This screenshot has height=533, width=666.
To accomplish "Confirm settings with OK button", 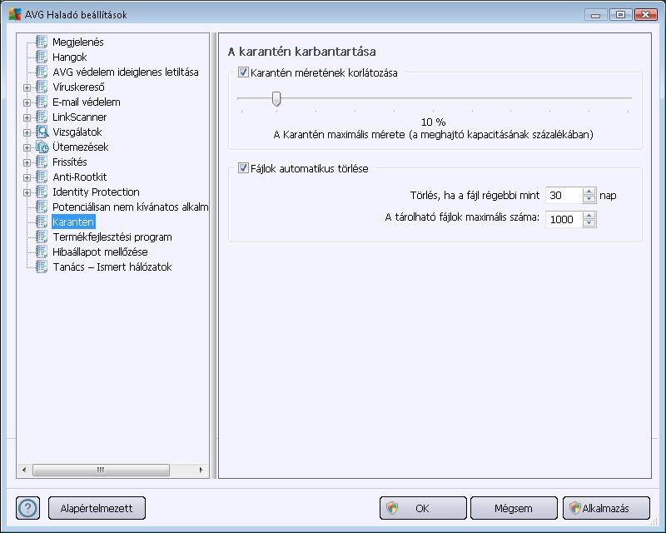I will 423,508.
